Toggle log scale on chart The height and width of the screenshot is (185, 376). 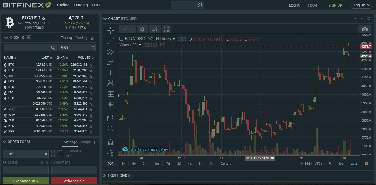click(341, 164)
